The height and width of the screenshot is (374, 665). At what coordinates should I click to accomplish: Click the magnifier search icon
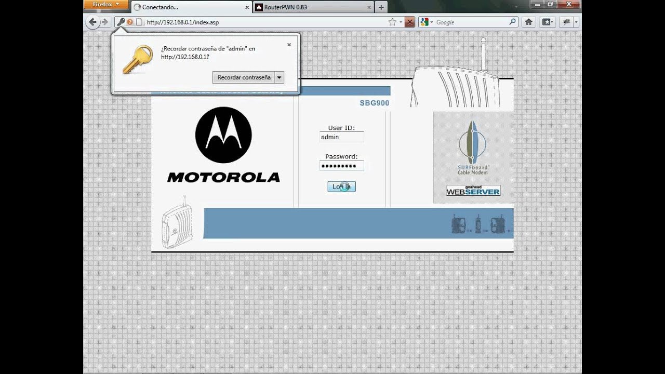point(512,22)
